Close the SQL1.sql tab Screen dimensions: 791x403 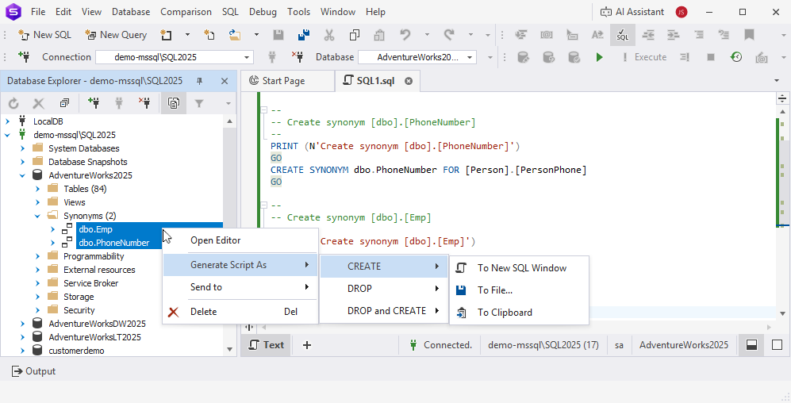(x=409, y=81)
